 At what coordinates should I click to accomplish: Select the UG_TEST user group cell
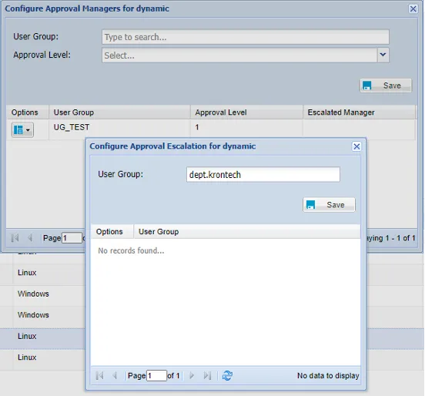pyautogui.click(x=119, y=129)
